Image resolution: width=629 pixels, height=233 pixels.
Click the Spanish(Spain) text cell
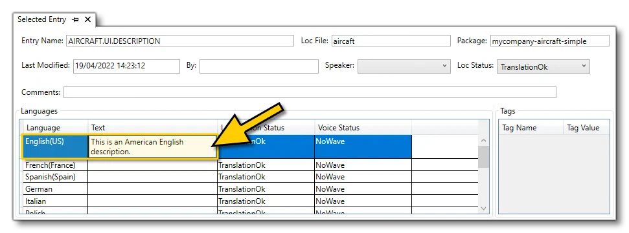pos(152,177)
